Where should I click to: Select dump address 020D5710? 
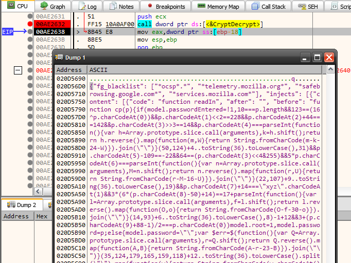(71, 94)
